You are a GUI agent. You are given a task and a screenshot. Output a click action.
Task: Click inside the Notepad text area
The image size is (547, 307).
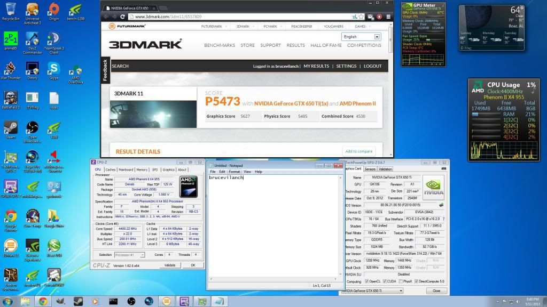pyautogui.click(x=273, y=226)
